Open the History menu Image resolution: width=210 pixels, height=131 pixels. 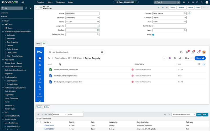(50, 2)
